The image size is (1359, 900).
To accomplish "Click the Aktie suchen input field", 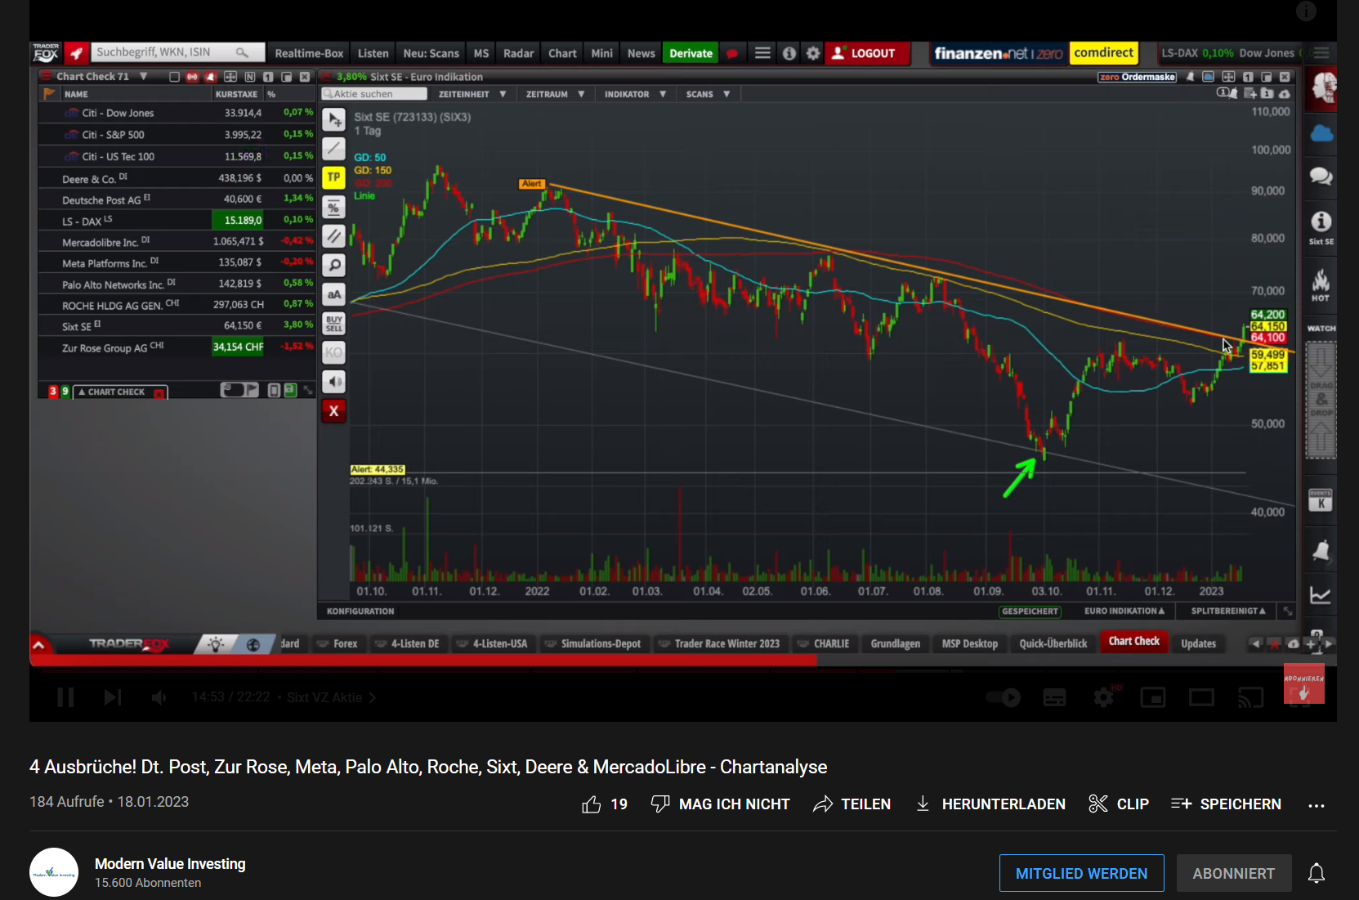I will 374,94.
